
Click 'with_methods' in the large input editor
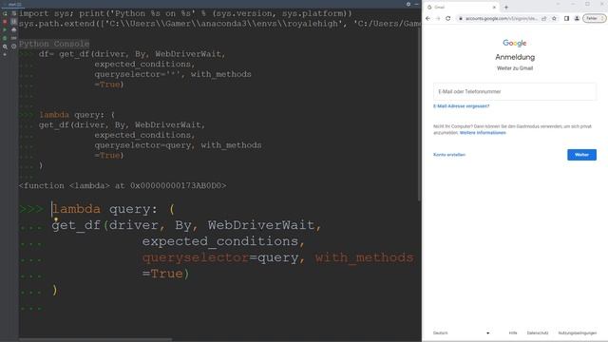pyautogui.click(x=364, y=257)
